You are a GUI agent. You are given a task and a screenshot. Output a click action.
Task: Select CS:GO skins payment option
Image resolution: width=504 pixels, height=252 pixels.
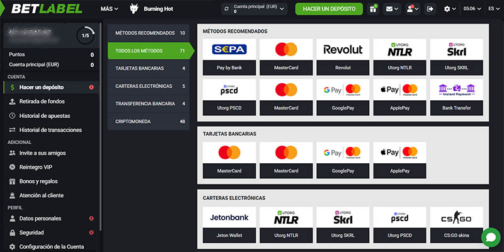click(455, 225)
